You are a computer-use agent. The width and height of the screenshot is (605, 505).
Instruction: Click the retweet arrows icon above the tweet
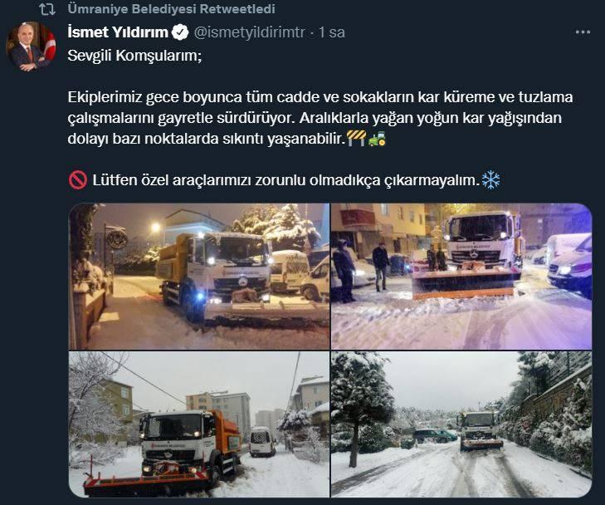tap(47, 9)
